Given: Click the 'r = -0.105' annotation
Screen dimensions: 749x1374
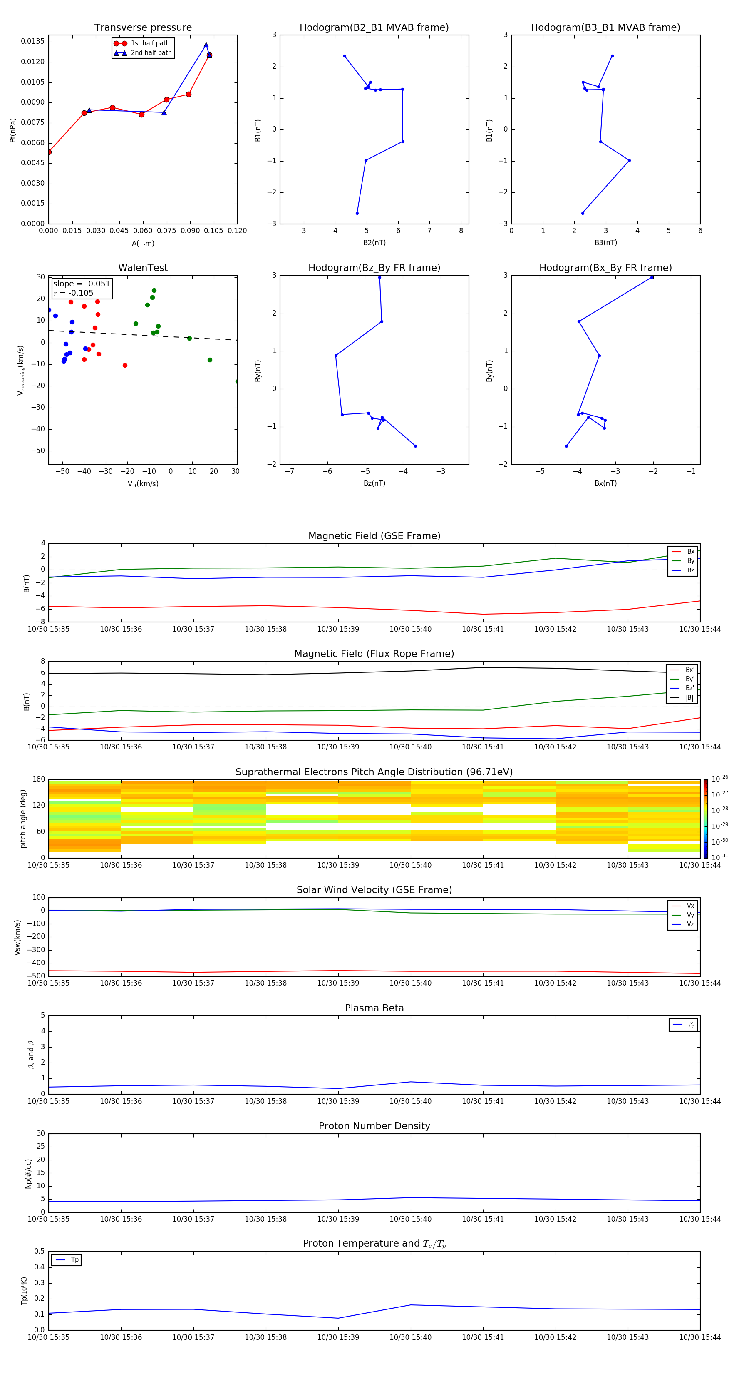Looking at the screenshot, I should 74,293.
